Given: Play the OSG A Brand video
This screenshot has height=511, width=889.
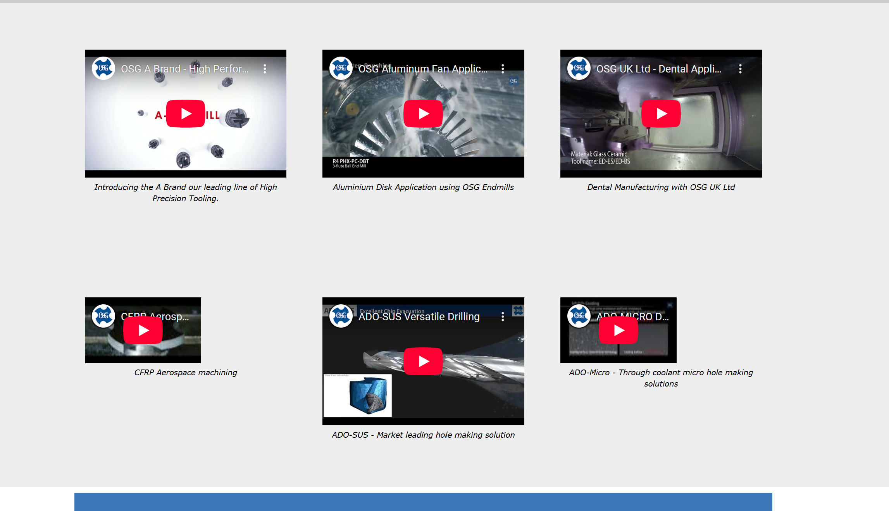Looking at the screenshot, I should 186,114.
